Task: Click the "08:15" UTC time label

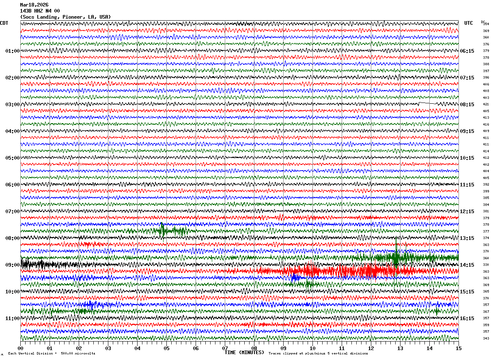Action: [467, 105]
